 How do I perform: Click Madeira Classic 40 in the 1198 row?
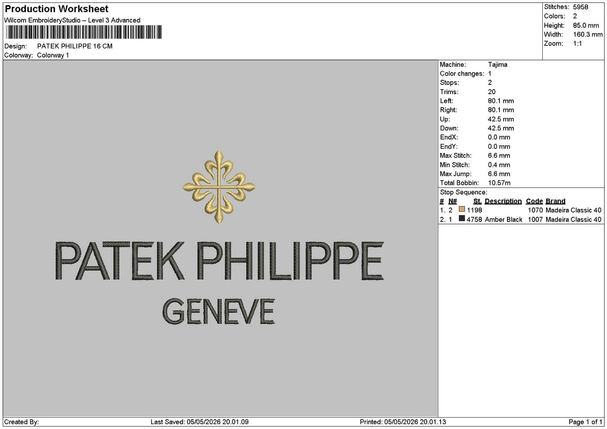[573, 211]
